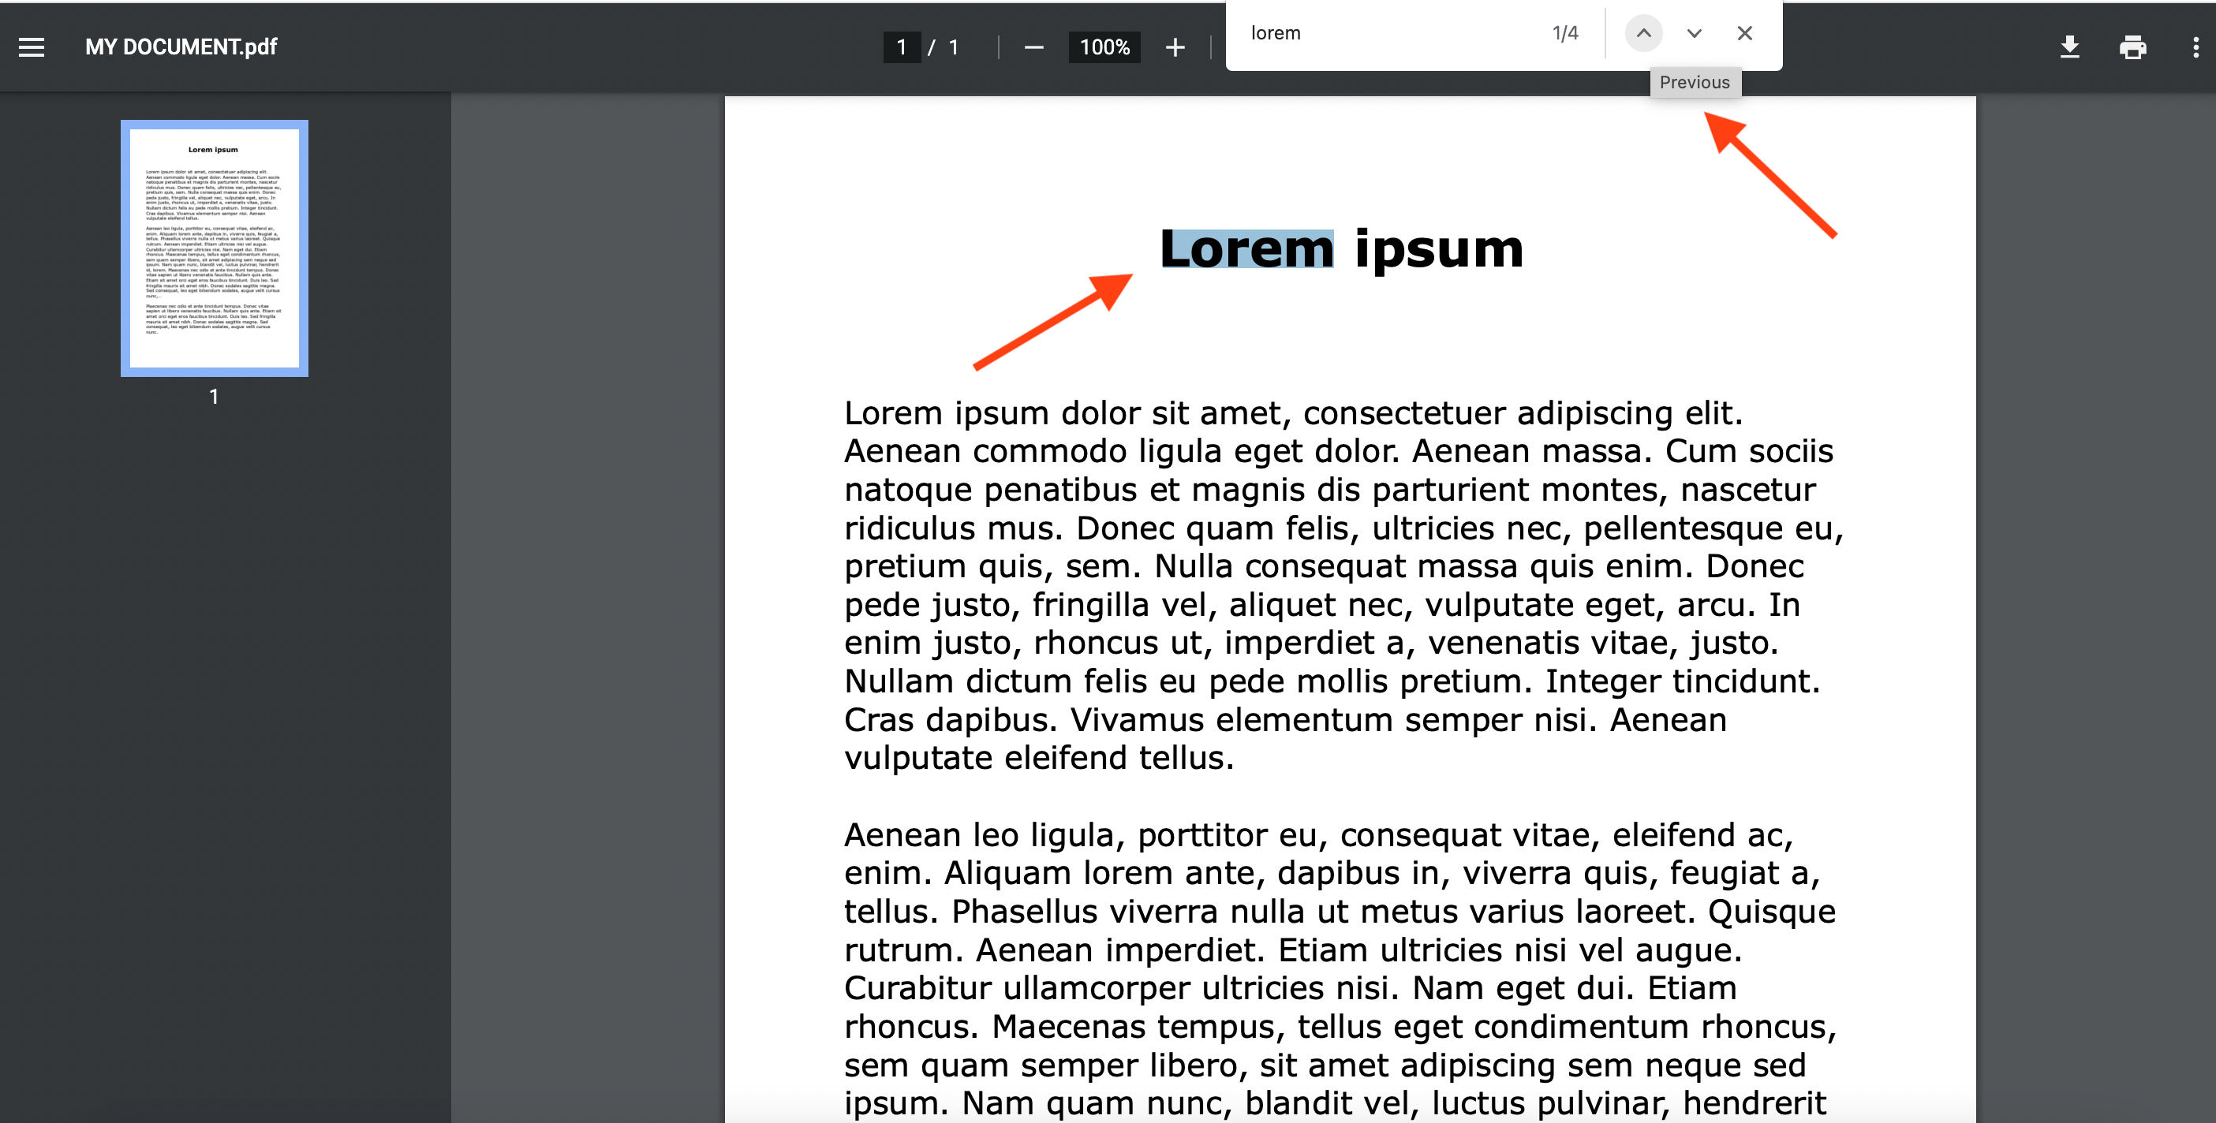Screen dimensions: 2216x1123
Task: Click the 100% zoom level display
Action: tap(1104, 47)
